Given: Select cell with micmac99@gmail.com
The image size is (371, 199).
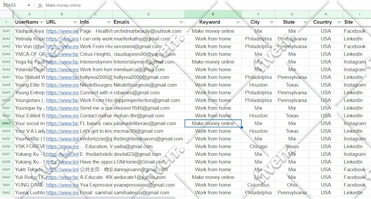Looking at the screenshot, I should click(148, 131).
